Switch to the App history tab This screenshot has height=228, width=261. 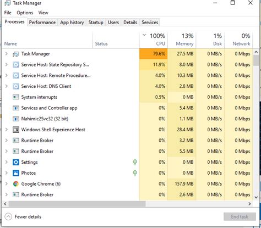(x=72, y=23)
